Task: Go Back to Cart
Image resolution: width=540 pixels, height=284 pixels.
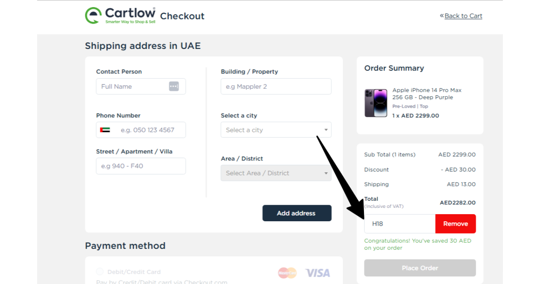Action: pyautogui.click(x=463, y=16)
